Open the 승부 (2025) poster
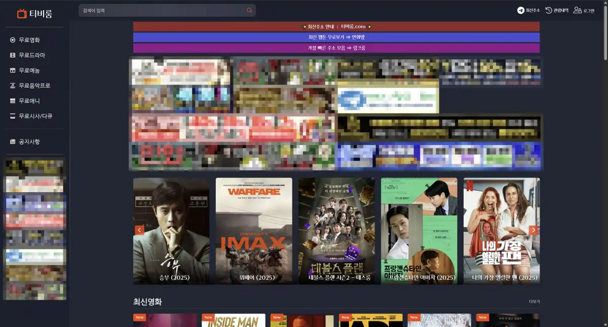 pyautogui.click(x=171, y=231)
